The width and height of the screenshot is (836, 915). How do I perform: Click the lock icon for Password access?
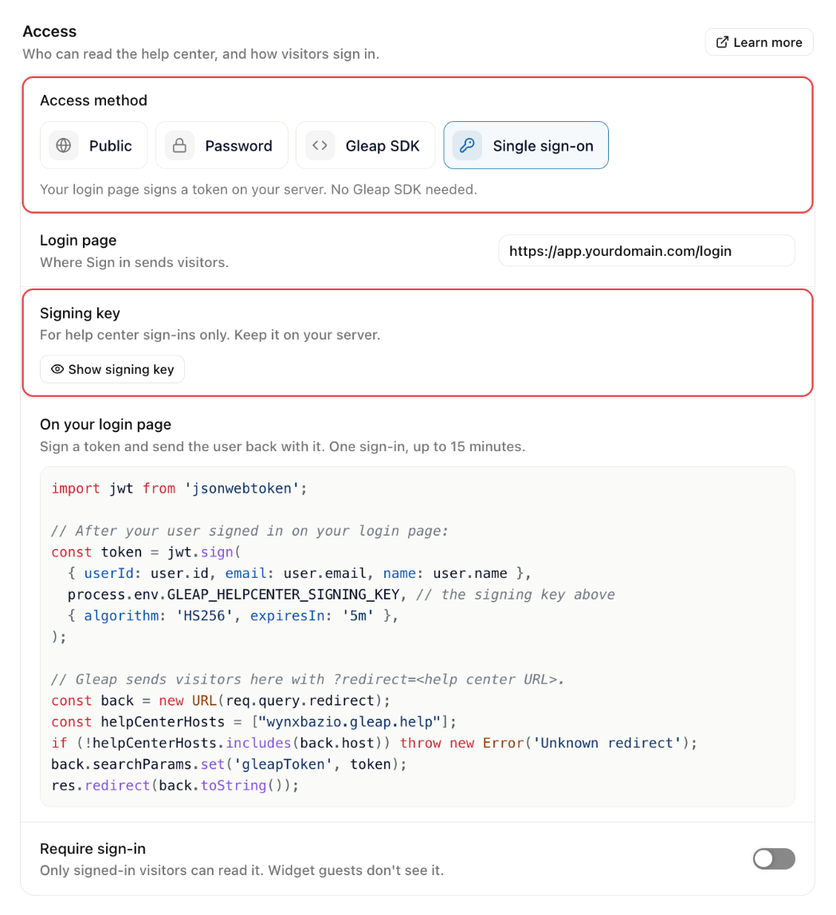(x=179, y=145)
